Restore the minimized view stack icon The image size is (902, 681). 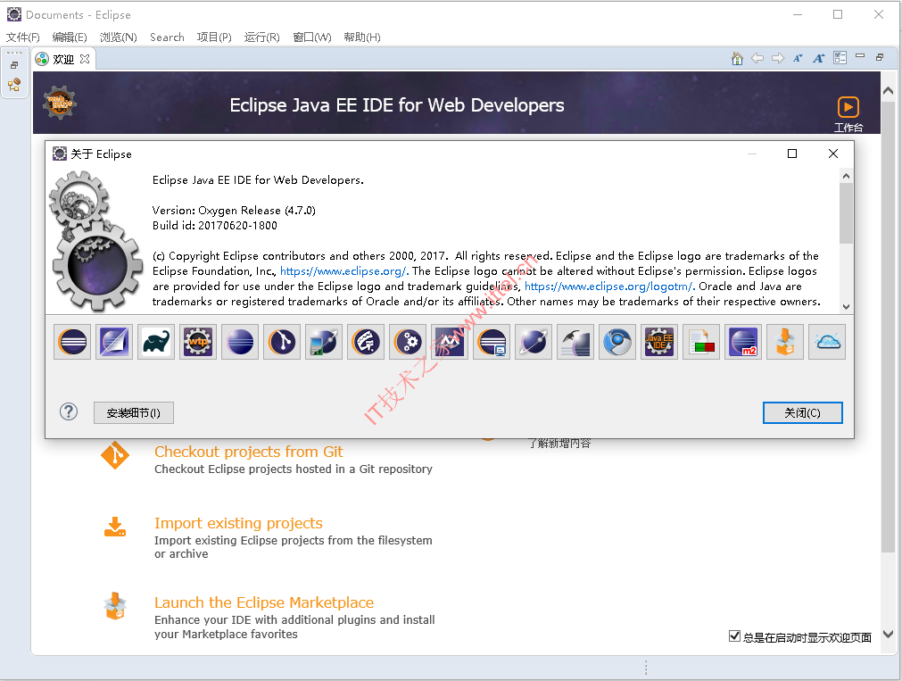(x=14, y=65)
